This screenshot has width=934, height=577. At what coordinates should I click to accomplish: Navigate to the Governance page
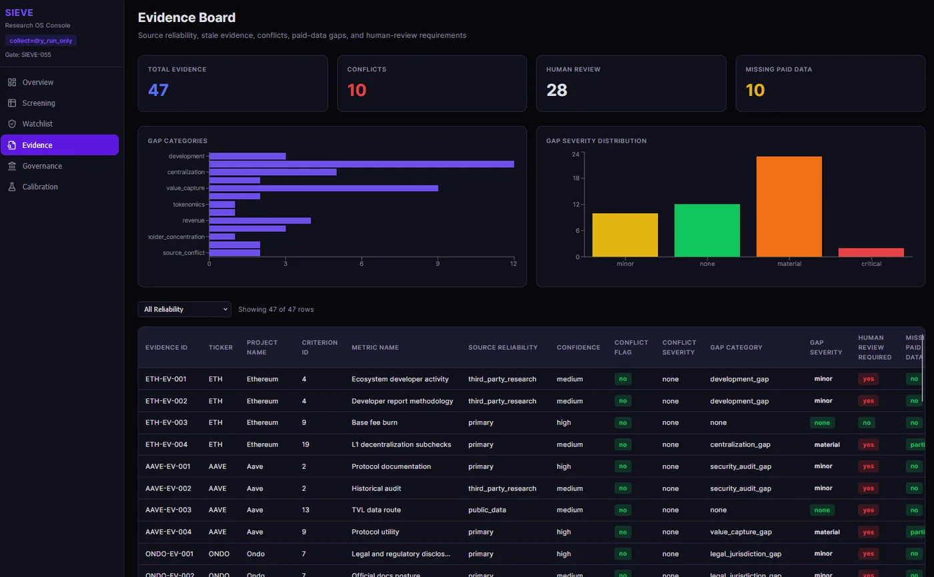pyautogui.click(x=59, y=166)
